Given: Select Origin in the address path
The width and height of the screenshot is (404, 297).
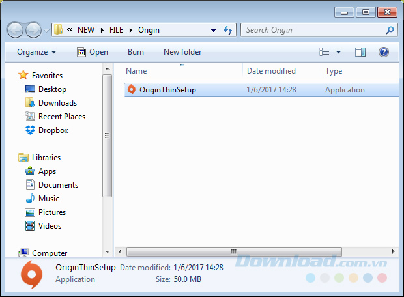Looking at the screenshot, I should (149, 30).
